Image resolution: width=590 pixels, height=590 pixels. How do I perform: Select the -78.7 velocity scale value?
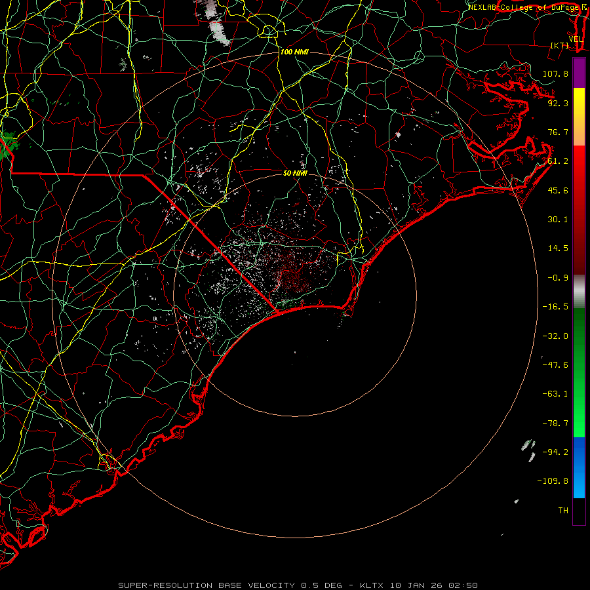coord(555,423)
